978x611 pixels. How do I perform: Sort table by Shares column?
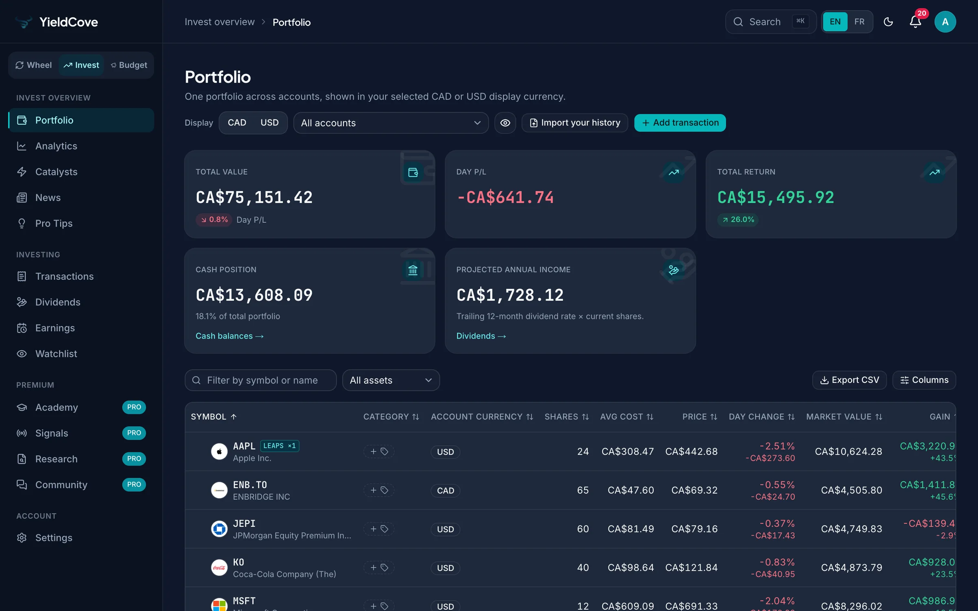(x=567, y=417)
